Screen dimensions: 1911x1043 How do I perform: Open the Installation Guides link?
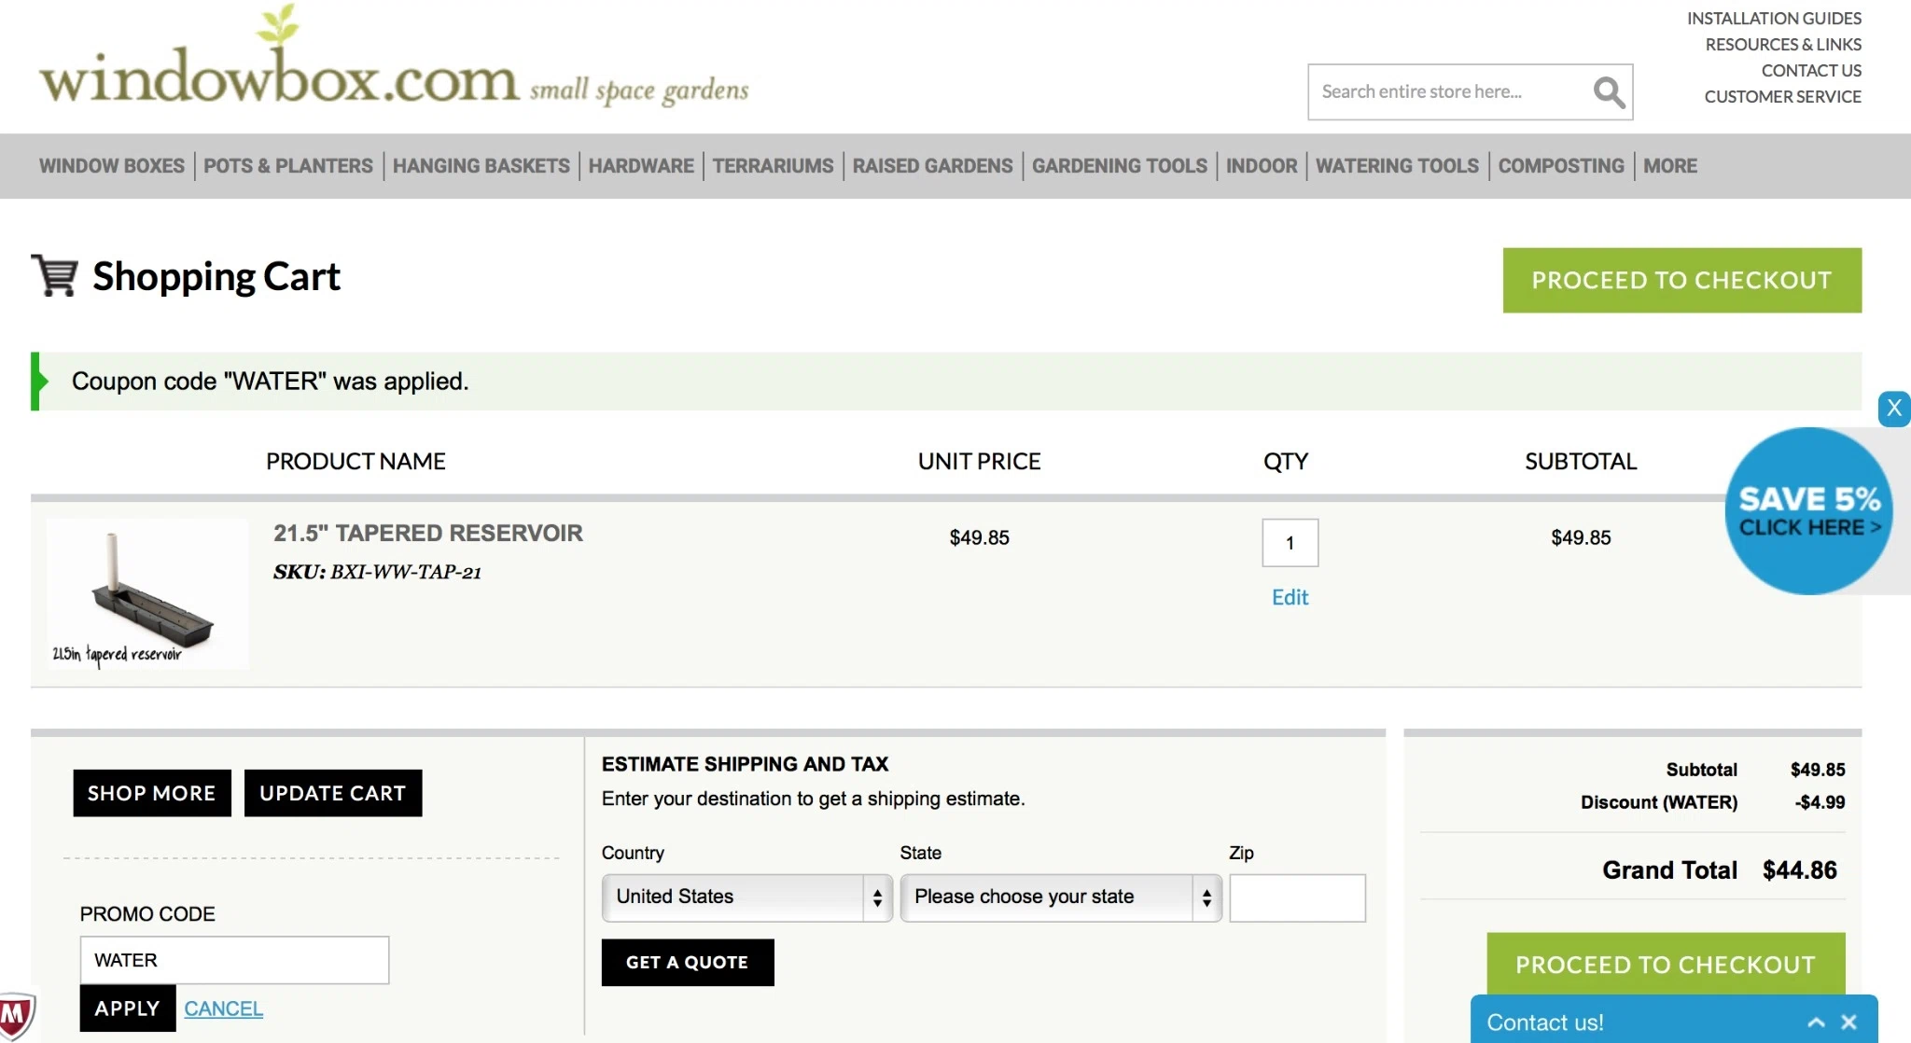point(1774,19)
